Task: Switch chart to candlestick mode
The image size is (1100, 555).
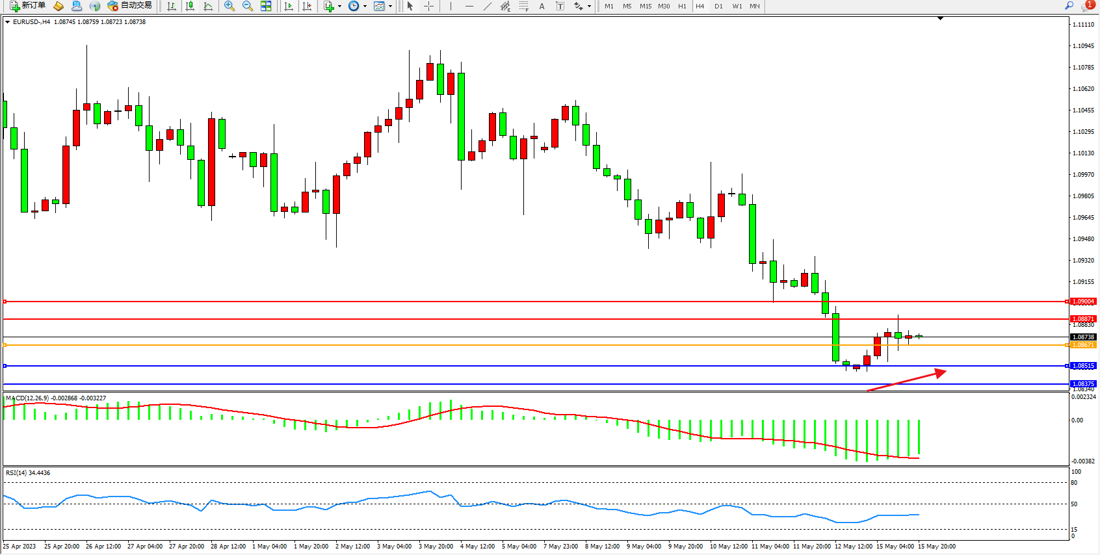Action: (190, 6)
